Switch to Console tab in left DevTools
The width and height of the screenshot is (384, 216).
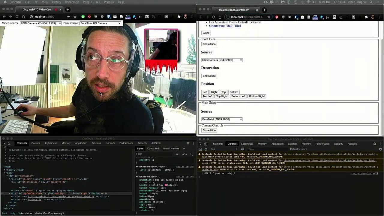36,143
